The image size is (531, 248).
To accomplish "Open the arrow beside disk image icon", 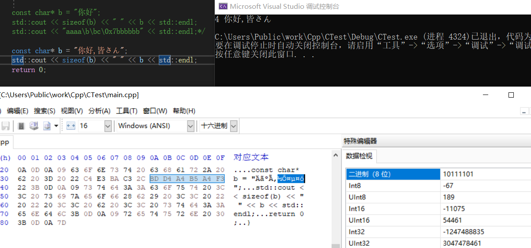I will tap(56, 126).
